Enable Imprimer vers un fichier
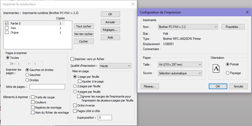252x126 pixels. (x=73, y=59)
